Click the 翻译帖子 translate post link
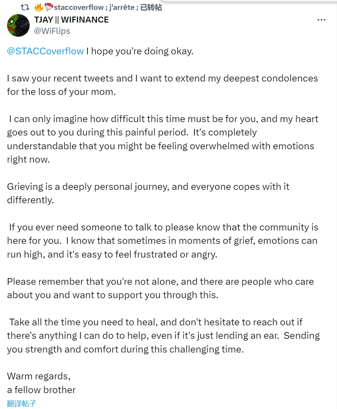Image resolution: width=337 pixels, height=409 pixels. click(22, 403)
